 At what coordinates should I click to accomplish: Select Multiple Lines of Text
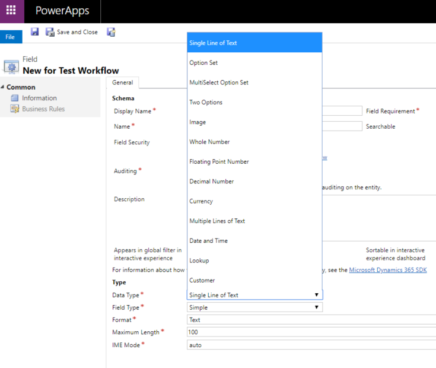254,221
